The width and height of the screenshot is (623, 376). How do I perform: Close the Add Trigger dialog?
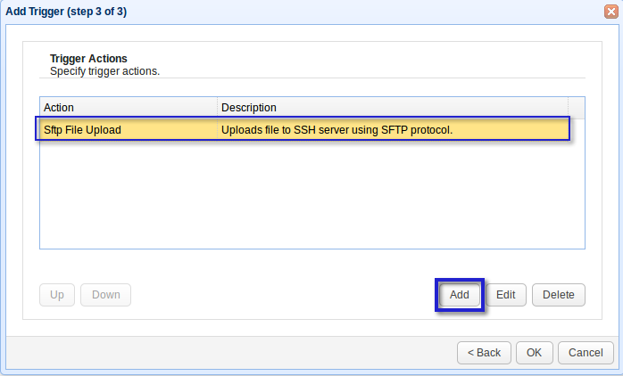610,12
